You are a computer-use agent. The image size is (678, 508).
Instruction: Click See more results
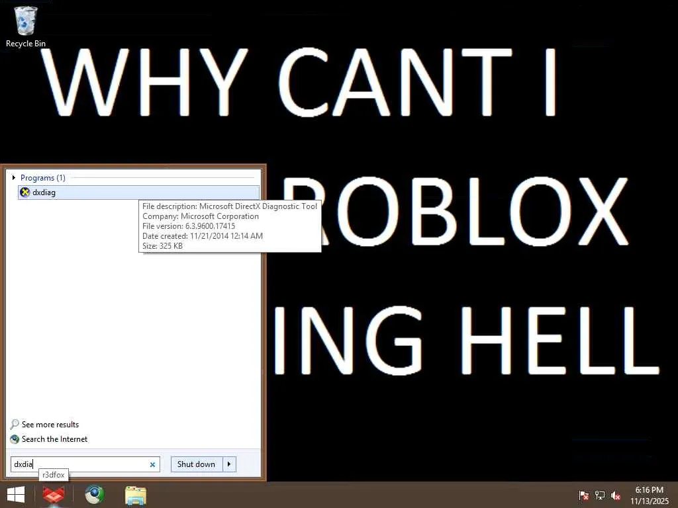click(x=50, y=425)
